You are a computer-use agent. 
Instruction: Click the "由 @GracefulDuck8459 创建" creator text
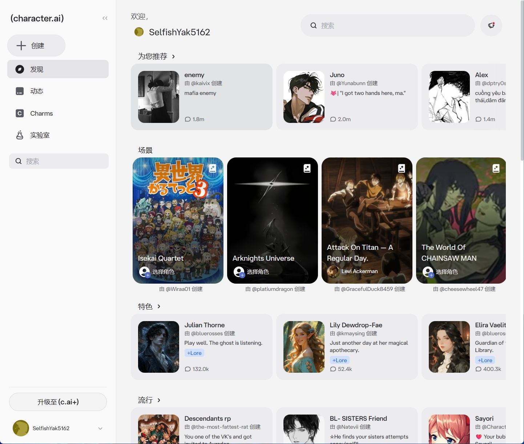click(370, 289)
